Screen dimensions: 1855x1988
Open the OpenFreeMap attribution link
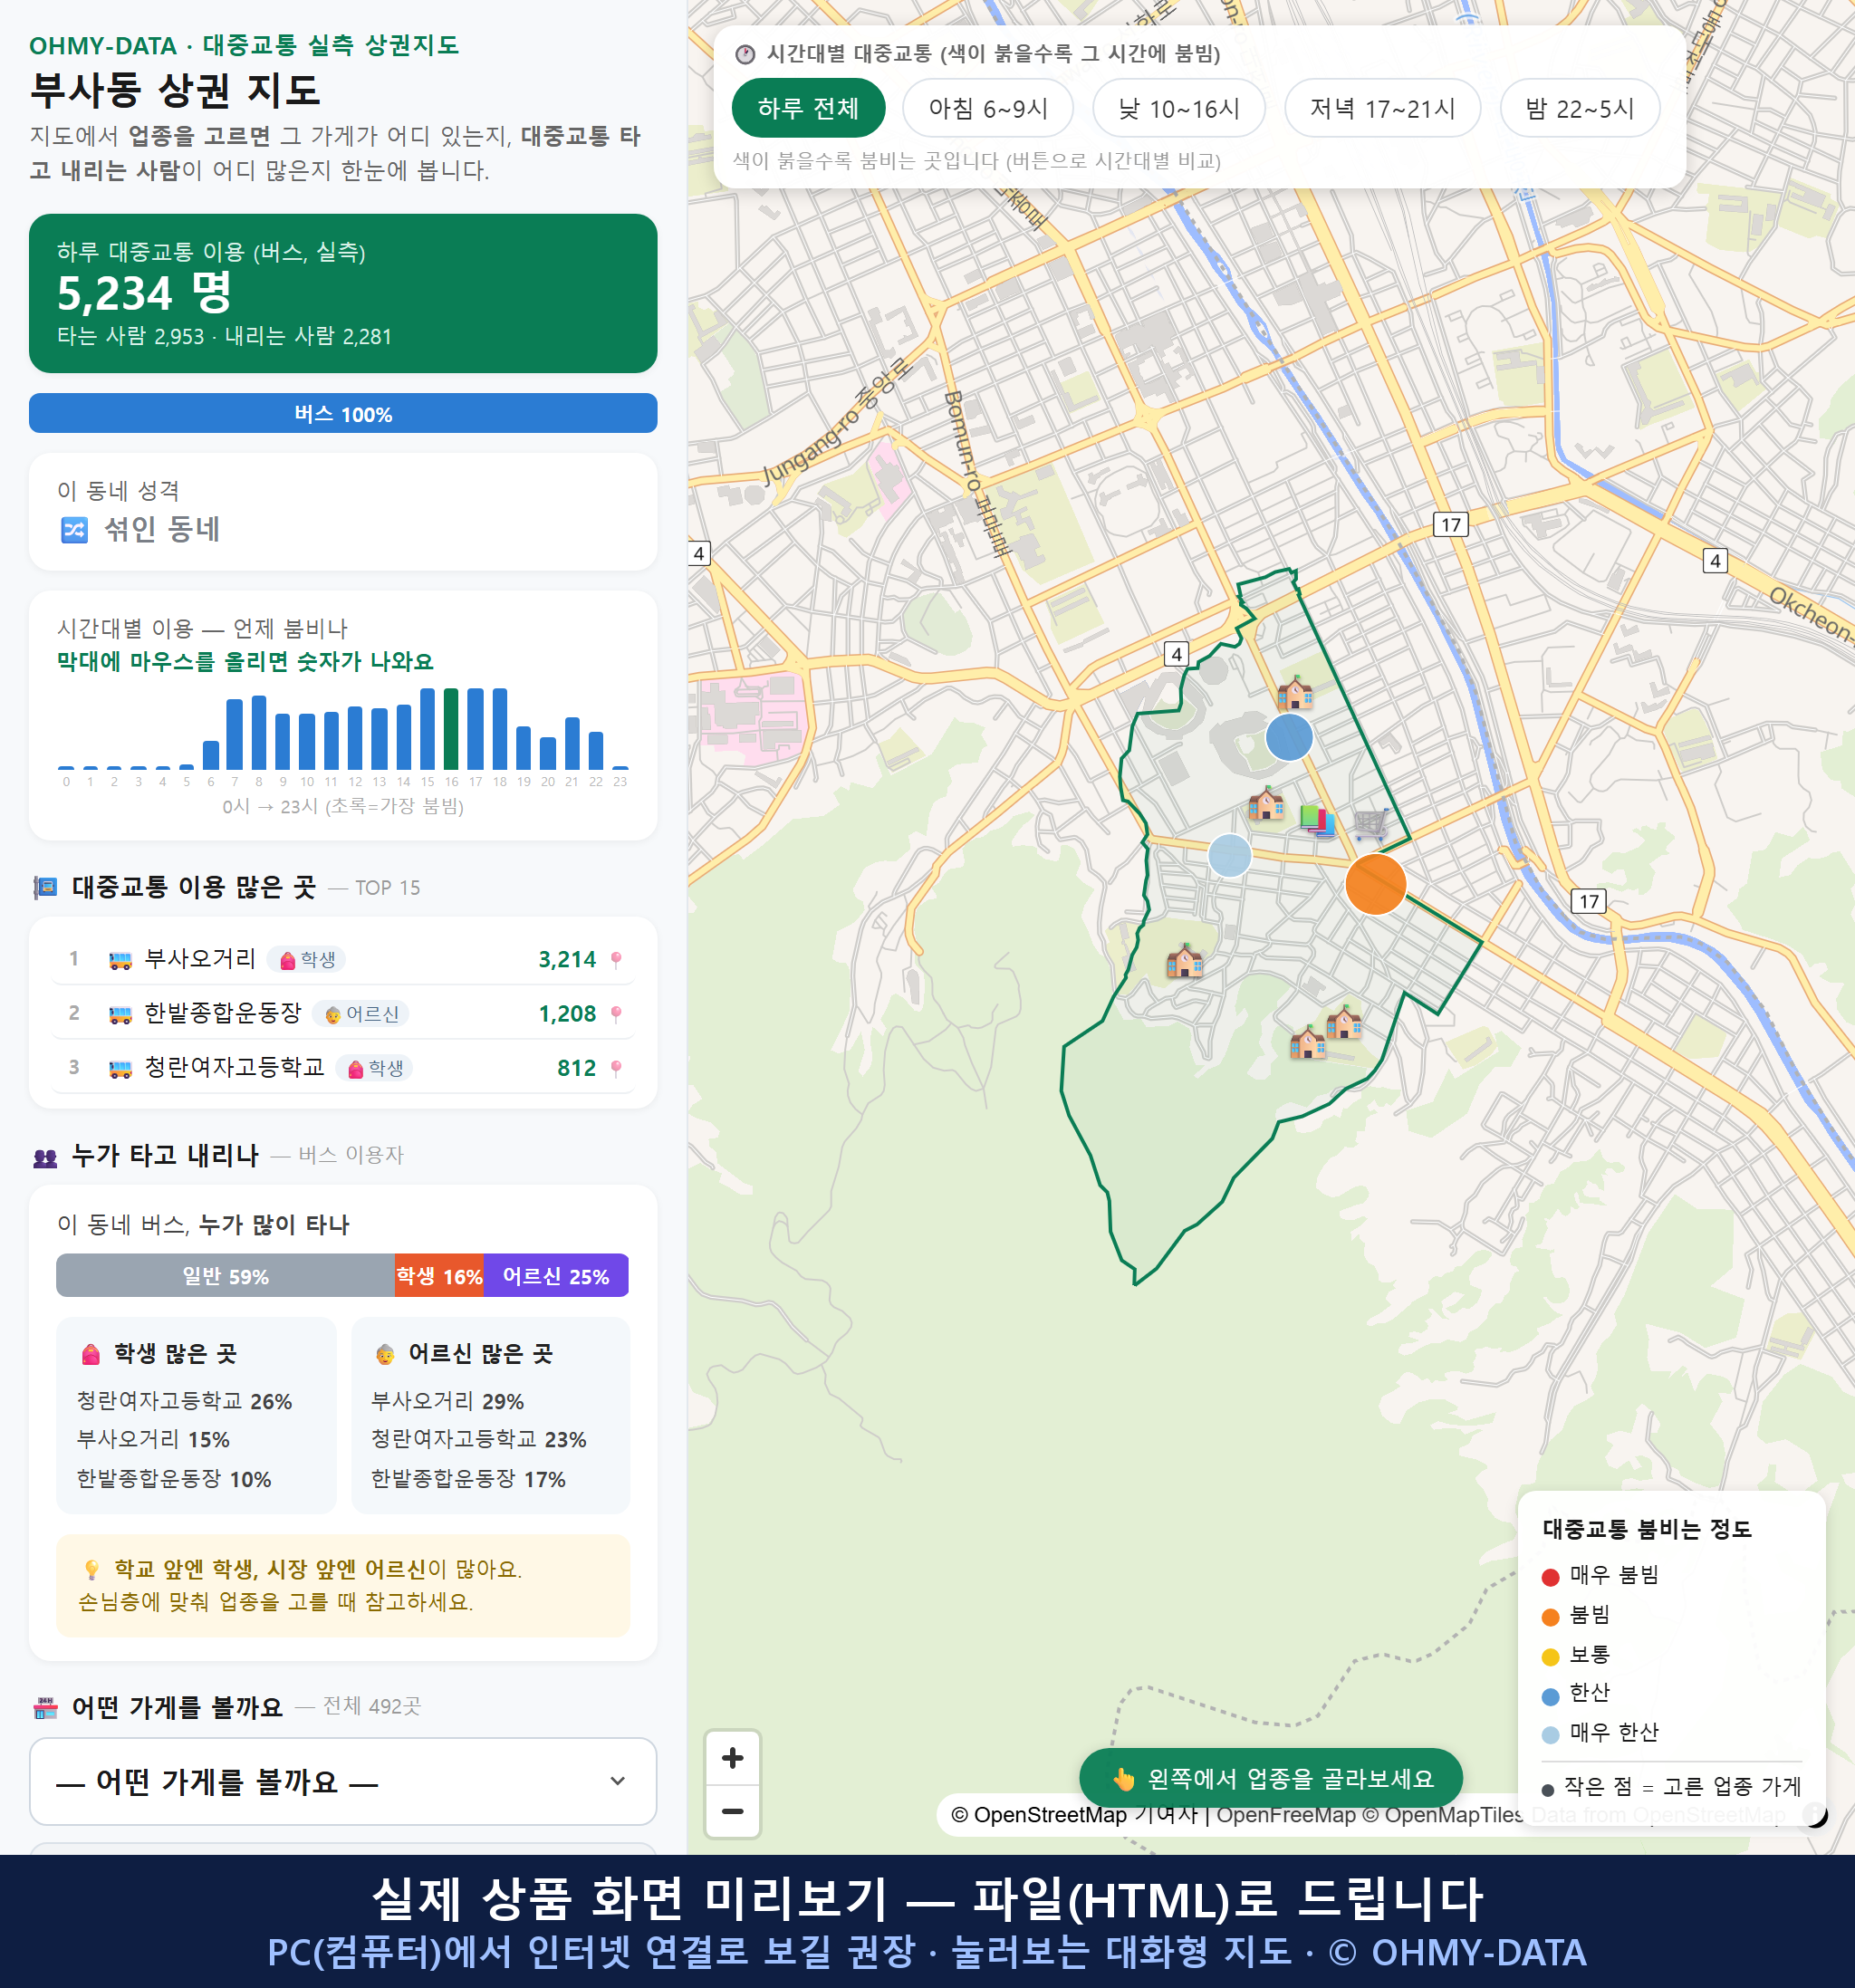tap(1286, 1815)
